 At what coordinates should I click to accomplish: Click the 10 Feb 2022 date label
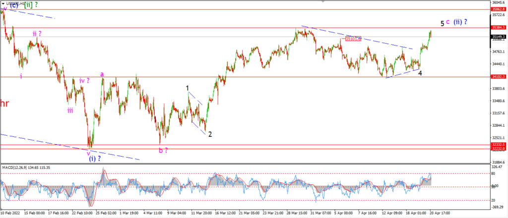pyautogui.click(x=10, y=214)
